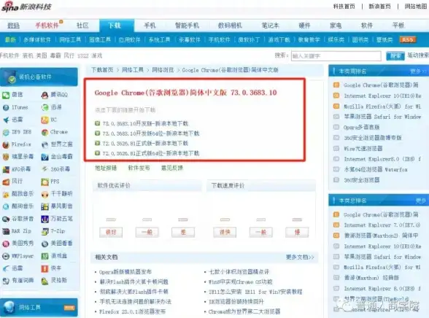Open the article 七款小体积浏览器精点评
429x318 pixels.
coord(239,272)
